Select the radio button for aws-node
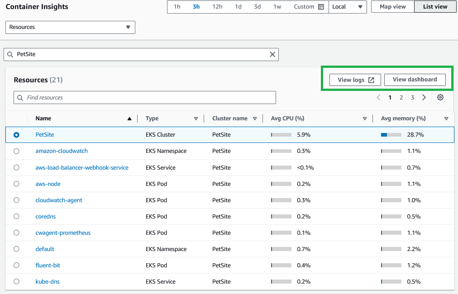Image resolution: width=458 pixels, height=294 pixels. (x=16, y=184)
